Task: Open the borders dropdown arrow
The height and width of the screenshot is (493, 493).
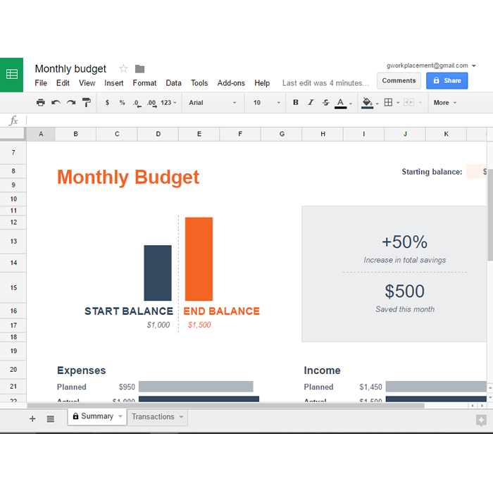Action: click(398, 103)
